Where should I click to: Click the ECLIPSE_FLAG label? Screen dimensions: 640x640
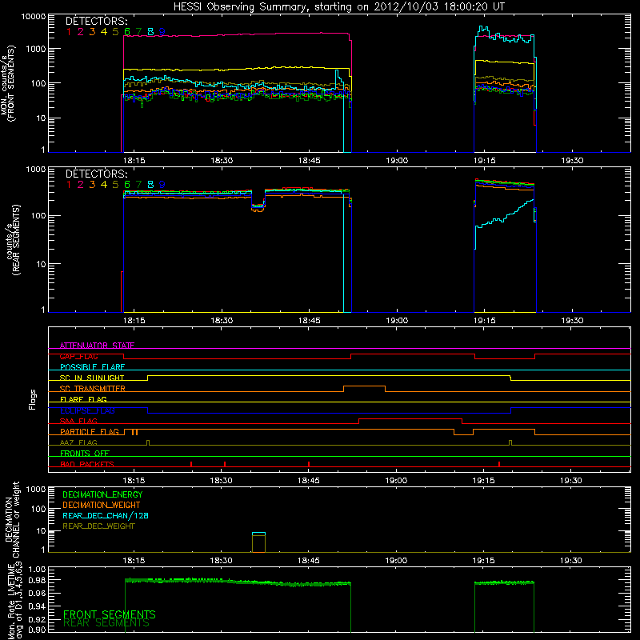(87, 410)
